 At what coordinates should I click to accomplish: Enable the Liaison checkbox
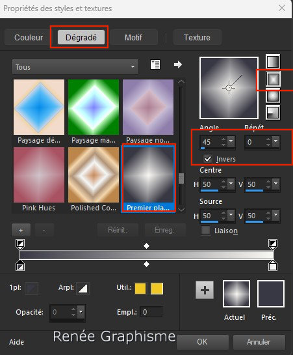click(x=205, y=231)
